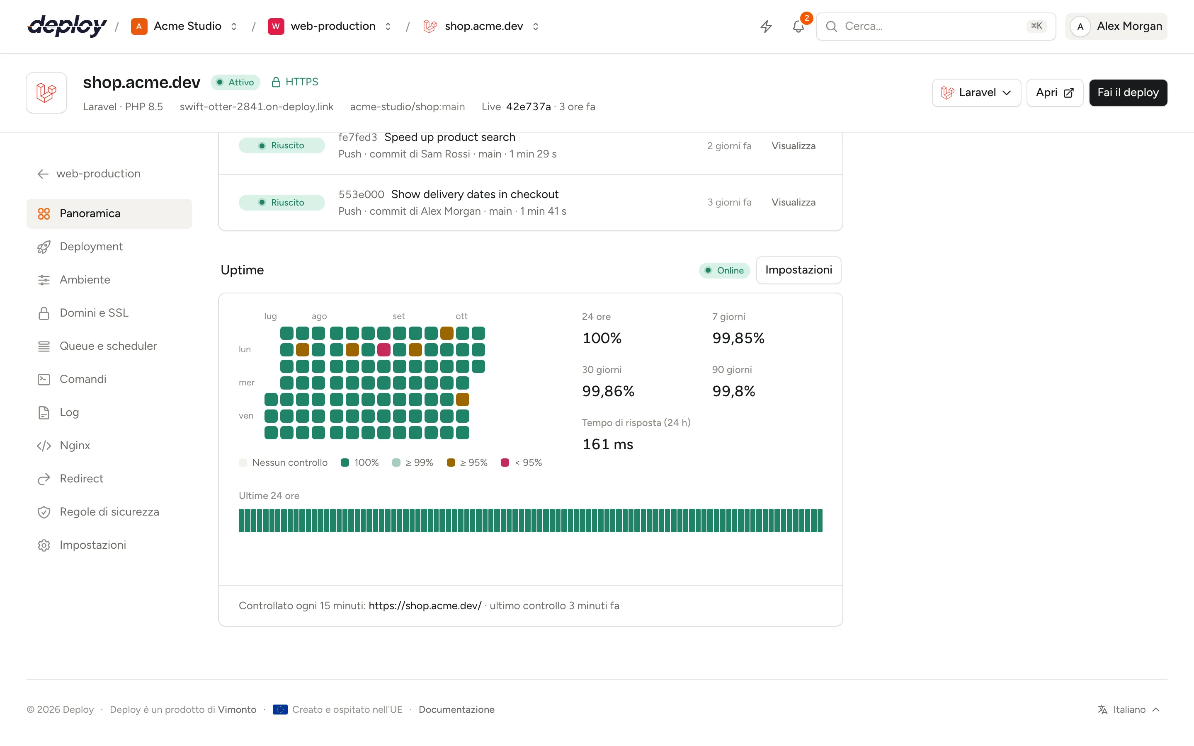Click the Impostazioni gear icon in sidebar
The image size is (1194, 746).
(44, 545)
